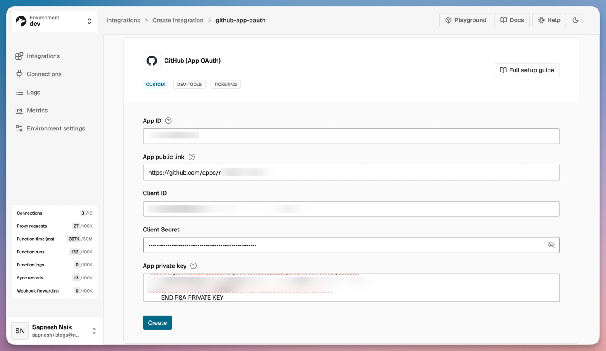The height and width of the screenshot is (351, 606).
Task: Open Sapnesh Naik account menu
Action: tap(54, 331)
